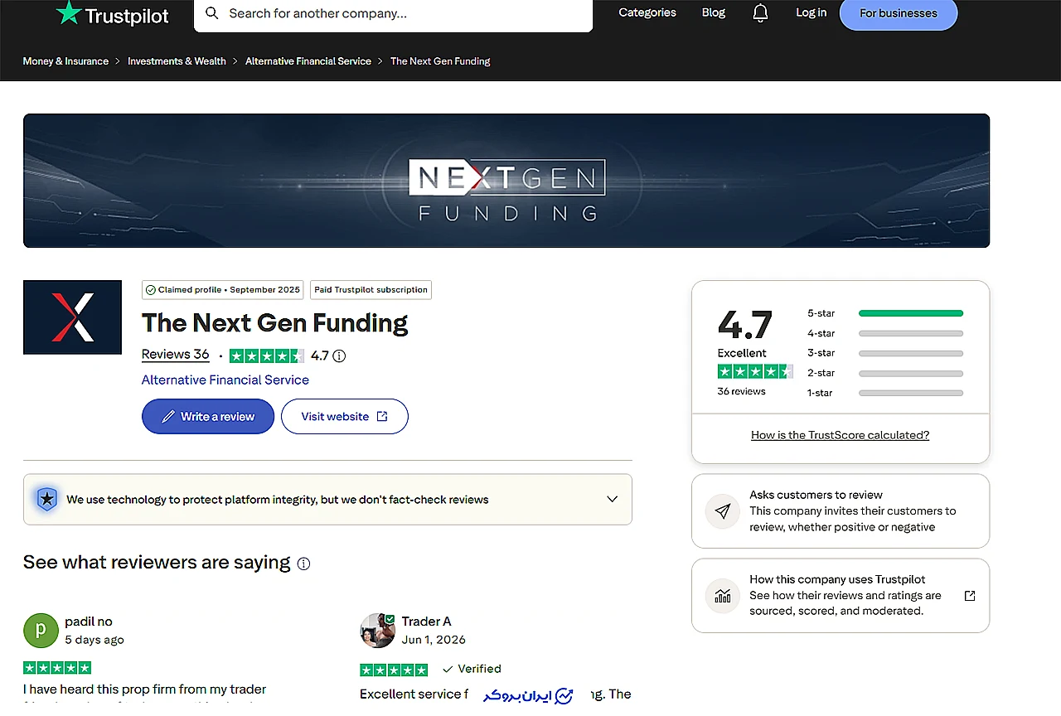Click Log in
The width and height of the screenshot is (1061, 716).
pyautogui.click(x=811, y=12)
